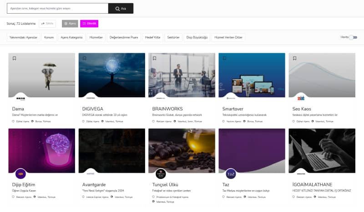Click the Smartover logo badge
364x212 pixels.
231,98
